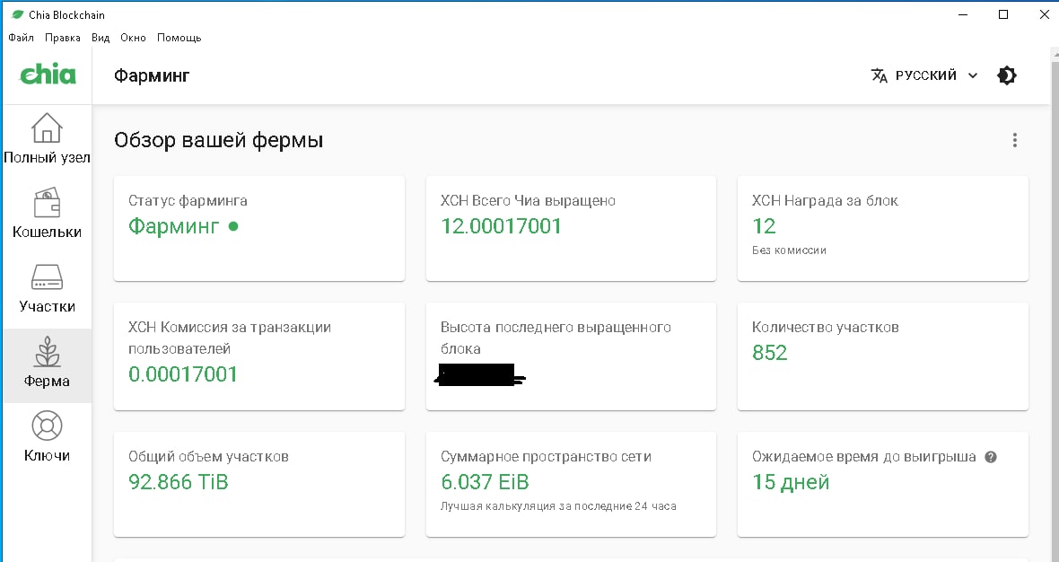Screen dimensions: 1059x562
Task: Click the block reward value 12
Action: (x=764, y=225)
